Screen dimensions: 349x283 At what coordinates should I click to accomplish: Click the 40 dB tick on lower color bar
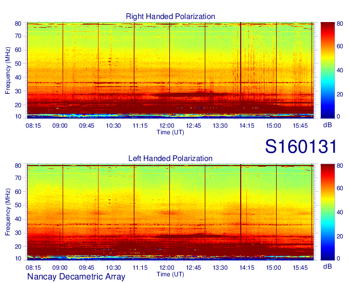tap(340, 212)
